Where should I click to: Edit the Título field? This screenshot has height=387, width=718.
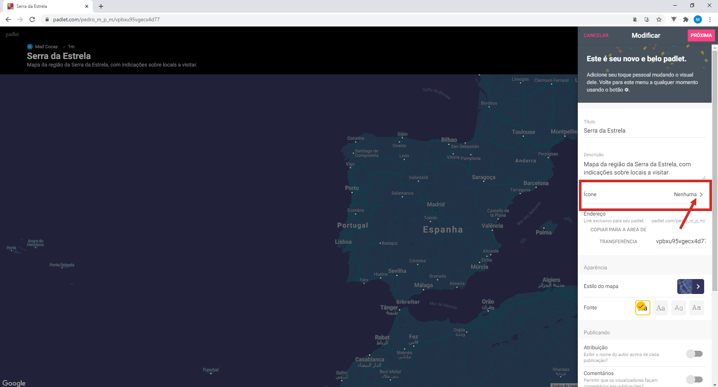coord(644,131)
